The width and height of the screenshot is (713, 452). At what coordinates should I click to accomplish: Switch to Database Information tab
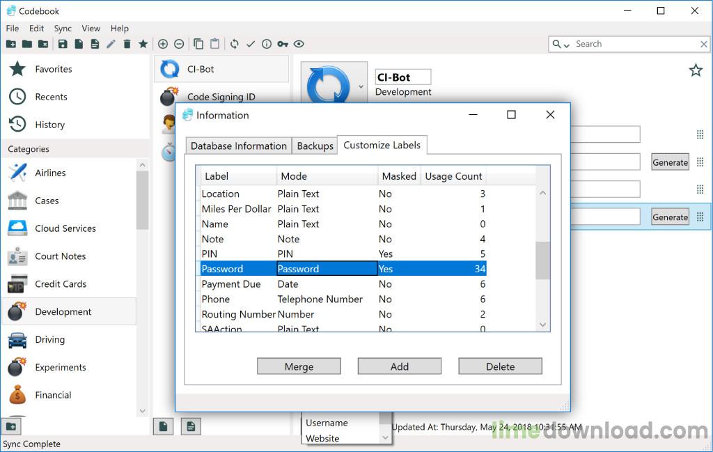pos(239,146)
